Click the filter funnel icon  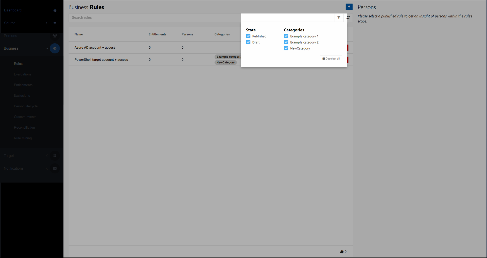tap(339, 18)
